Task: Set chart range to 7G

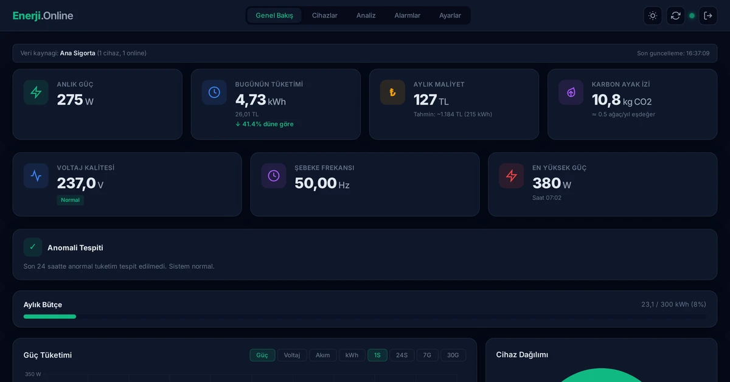Action: tap(427, 355)
